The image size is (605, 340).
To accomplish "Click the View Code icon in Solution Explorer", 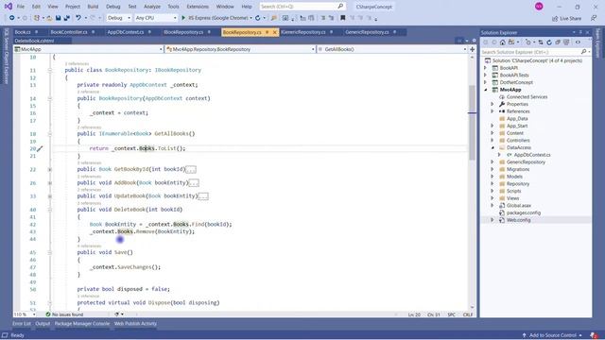I will [x=578, y=42].
